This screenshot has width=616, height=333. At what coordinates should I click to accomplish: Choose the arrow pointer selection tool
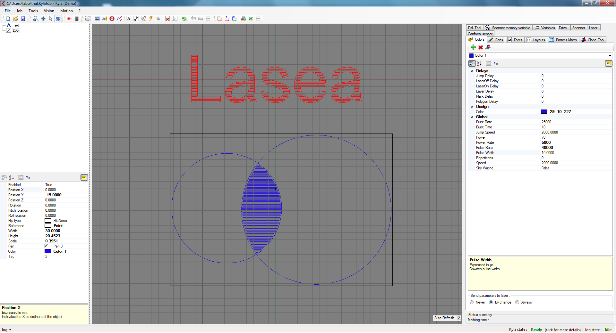click(50, 19)
